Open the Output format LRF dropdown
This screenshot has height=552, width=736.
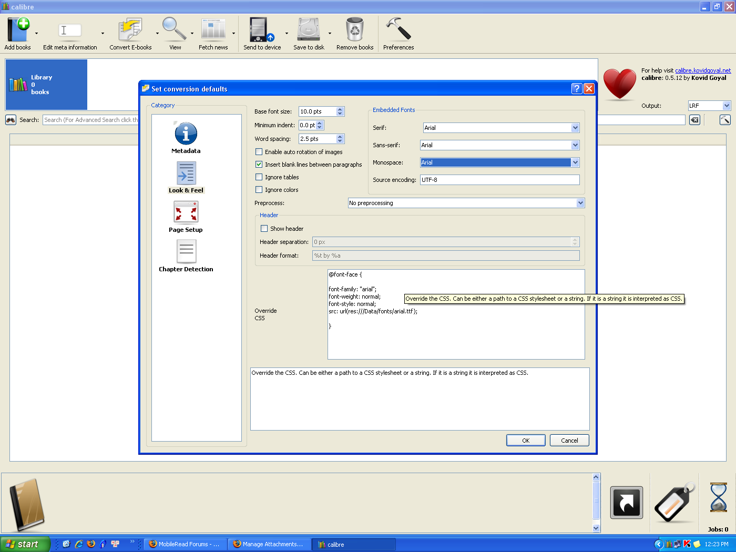click(x=726, y=106)
